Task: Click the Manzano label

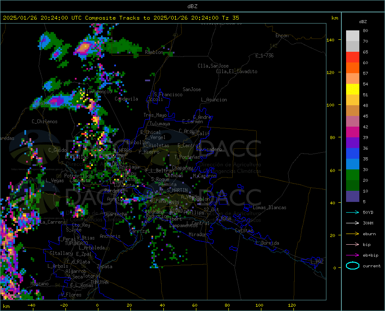Action: tap(39, 284)
